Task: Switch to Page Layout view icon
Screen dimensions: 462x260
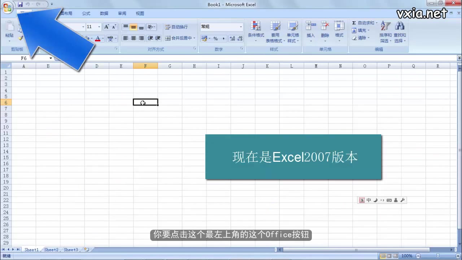Action: click(389, 256)
